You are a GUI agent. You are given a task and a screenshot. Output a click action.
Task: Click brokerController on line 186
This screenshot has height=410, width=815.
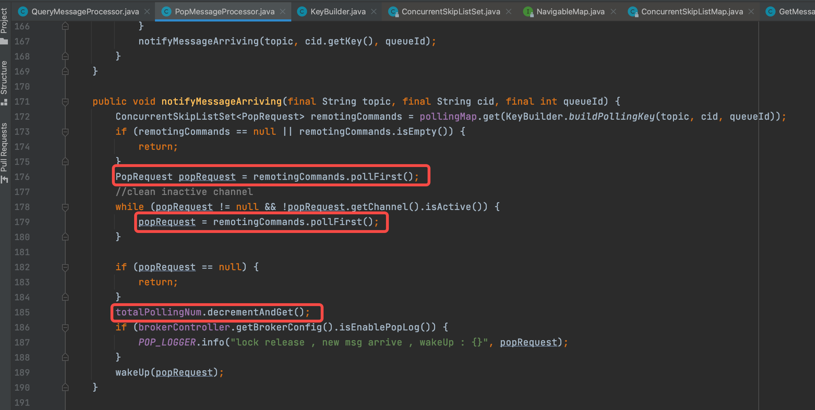click(x=184, y=328)
